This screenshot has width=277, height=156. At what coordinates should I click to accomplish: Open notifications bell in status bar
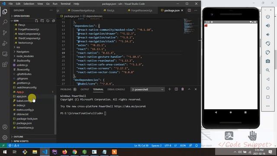coord(196,146)
